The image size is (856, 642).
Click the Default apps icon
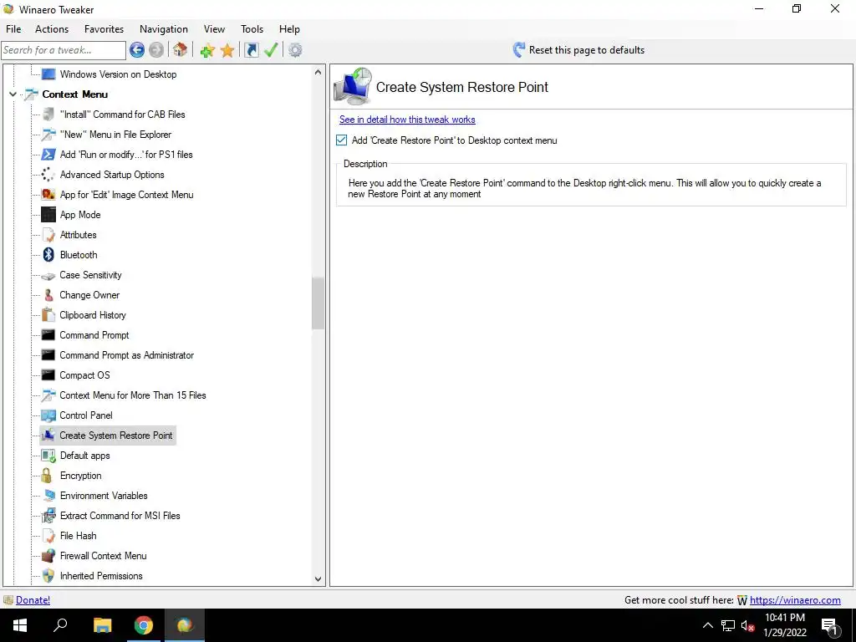(x=48, y=456)
